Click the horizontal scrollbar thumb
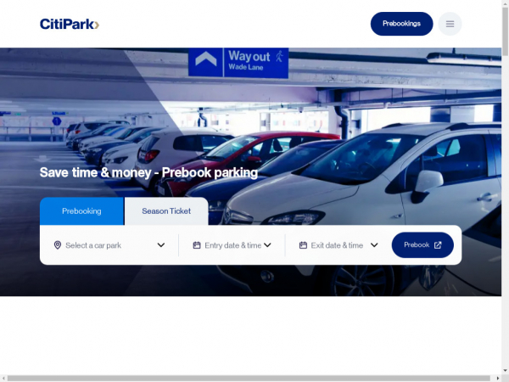Image resolution: width=509 pixels, height=382 pixels. pyautogui.click(x=249, y=378)
